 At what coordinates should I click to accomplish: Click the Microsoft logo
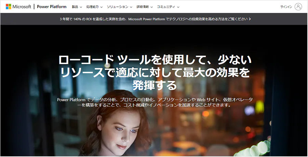(18, 7)
